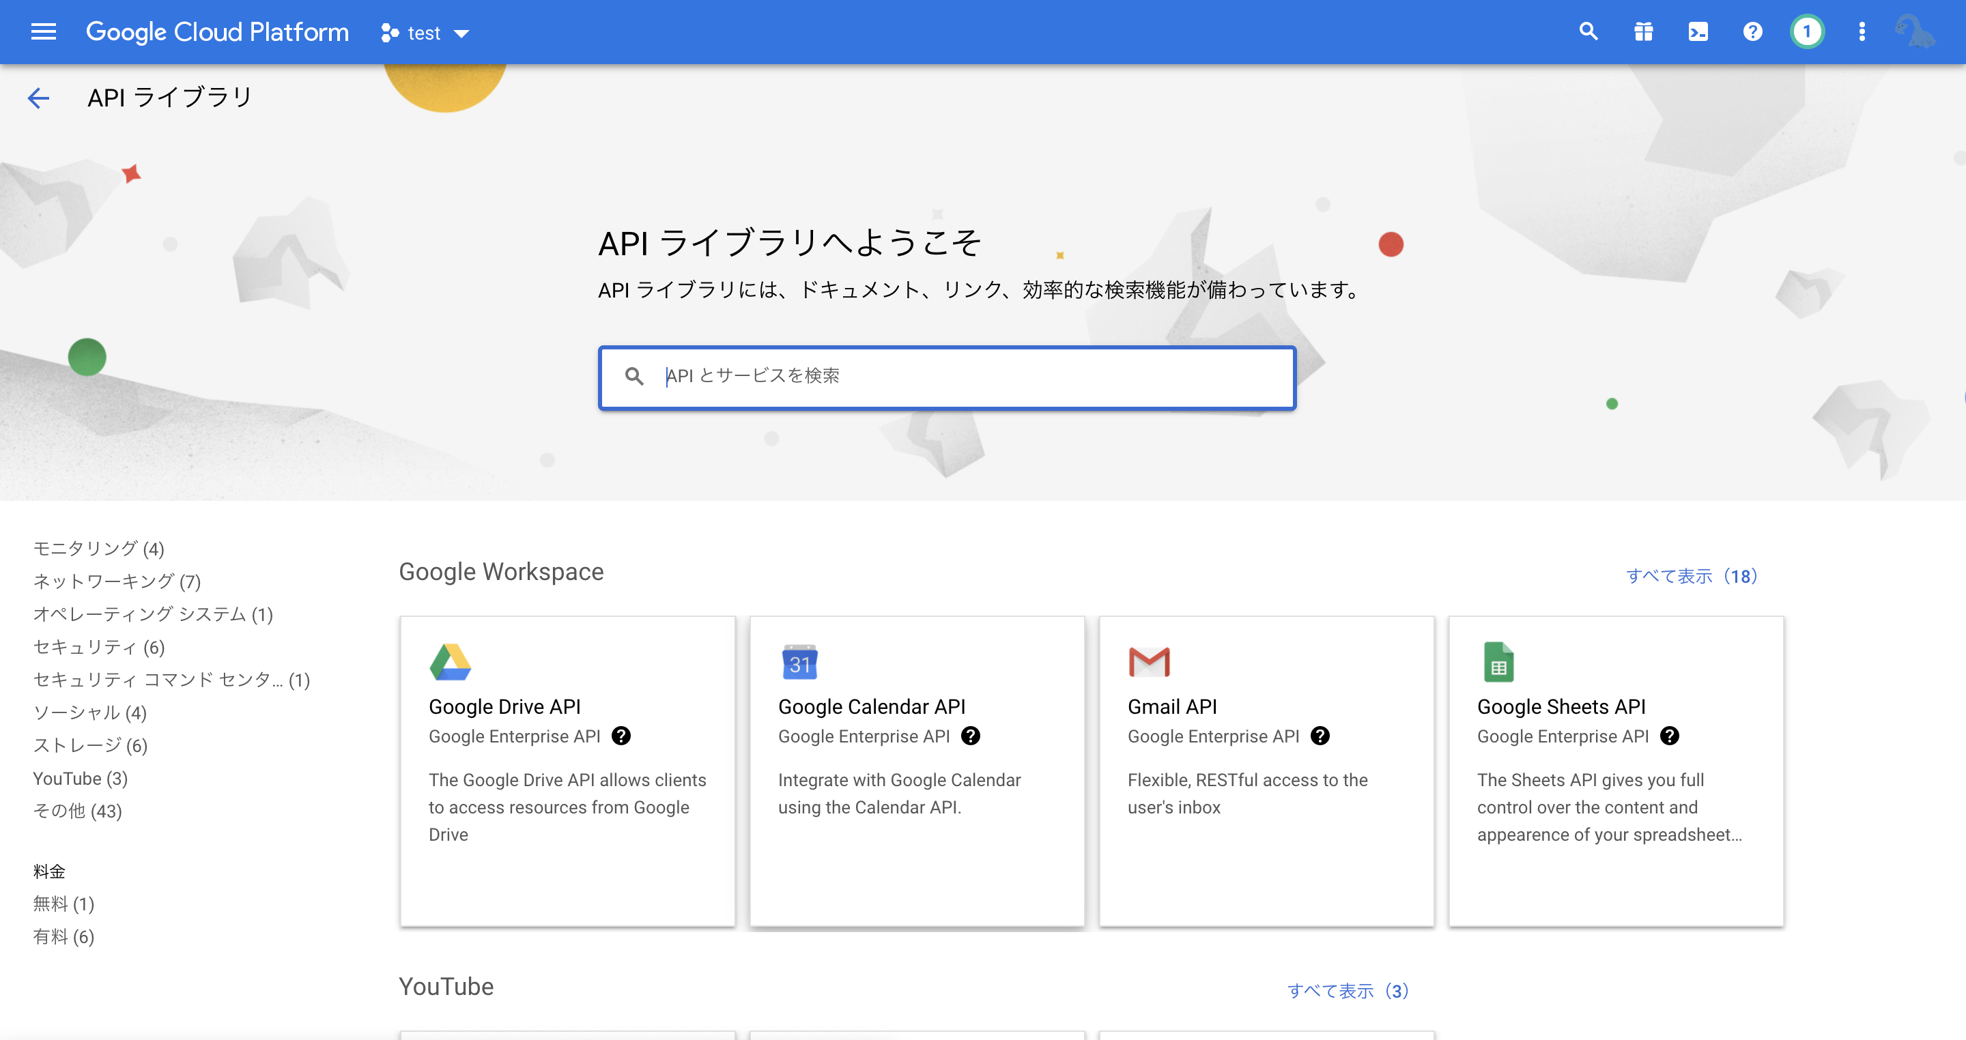Select the 無料 (1) pricing filter
This screenshot has height=1040, width=1966.
click(x=63, y=904)
